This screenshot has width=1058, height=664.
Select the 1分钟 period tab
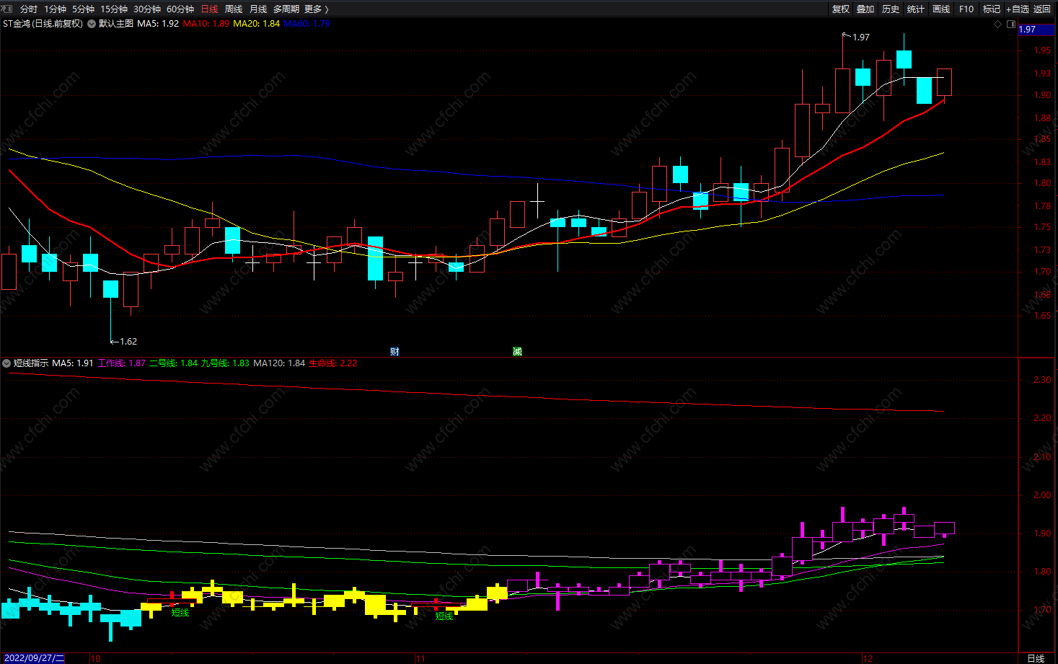pyautogui.click(x=55, y=9)
